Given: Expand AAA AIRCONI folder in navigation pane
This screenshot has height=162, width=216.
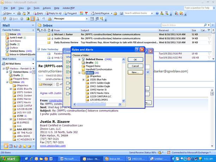Looking at the screenshot, I should click(x=11, y=129).
